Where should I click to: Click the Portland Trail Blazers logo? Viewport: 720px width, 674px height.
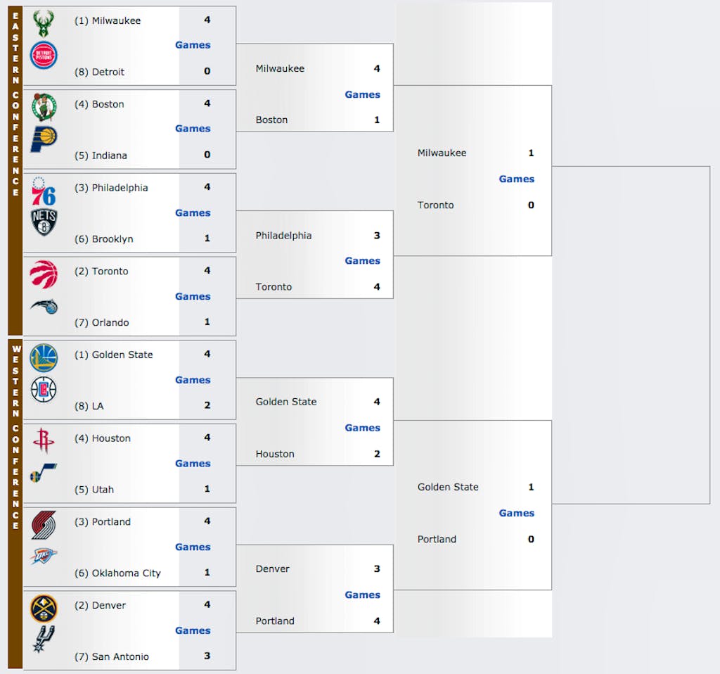pyautogui.click(x=44, y=525)
